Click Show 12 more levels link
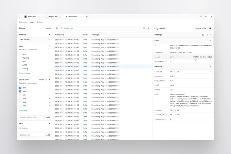 24,73
